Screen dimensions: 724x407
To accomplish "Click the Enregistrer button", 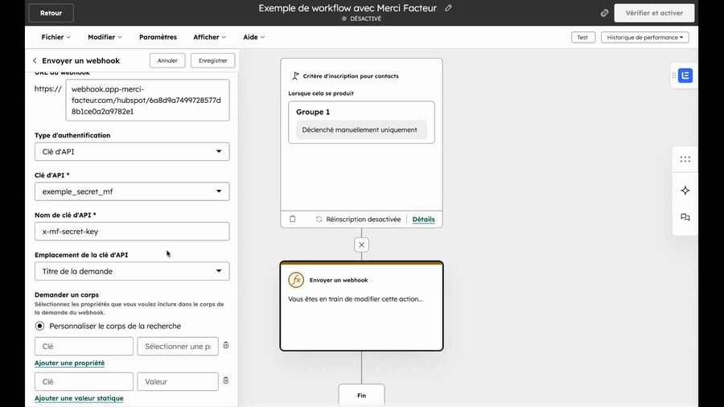I will [213, 60].
